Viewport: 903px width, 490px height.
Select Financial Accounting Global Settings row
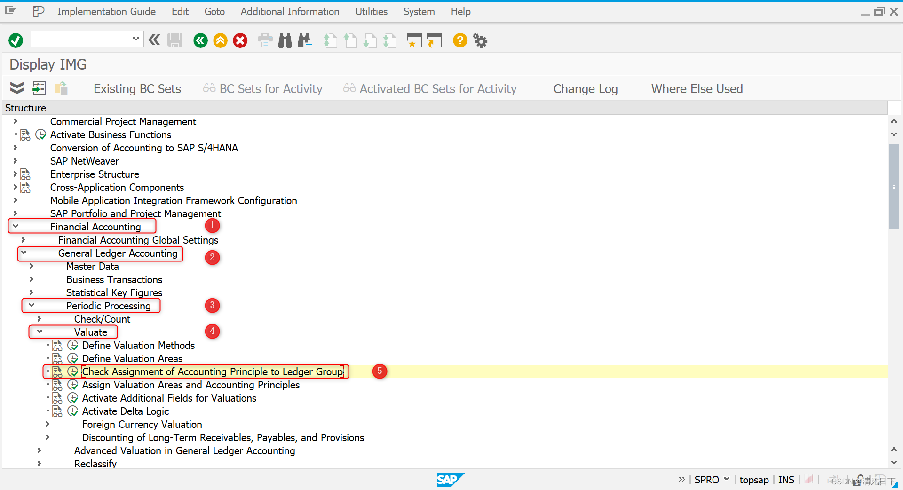(x=138, y=240)
